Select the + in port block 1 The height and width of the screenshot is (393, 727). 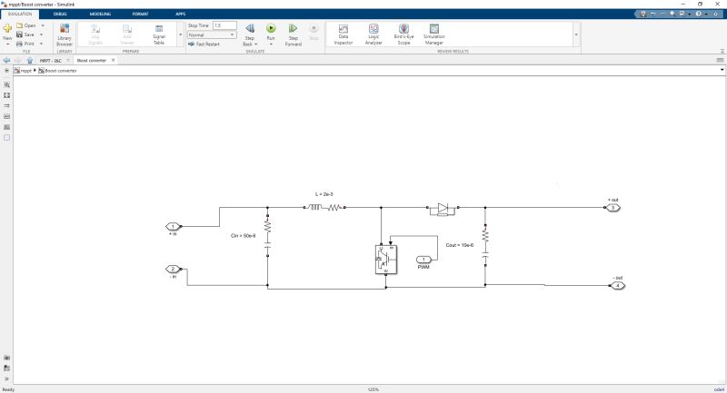click(x=173, y=226)
